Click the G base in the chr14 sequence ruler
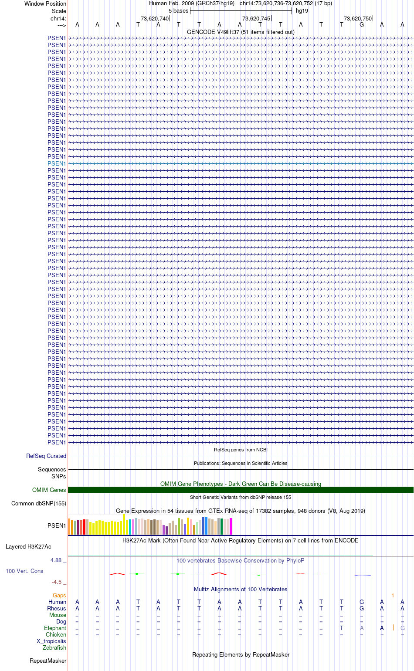414x671 pixels. click(x=362, y=24)
